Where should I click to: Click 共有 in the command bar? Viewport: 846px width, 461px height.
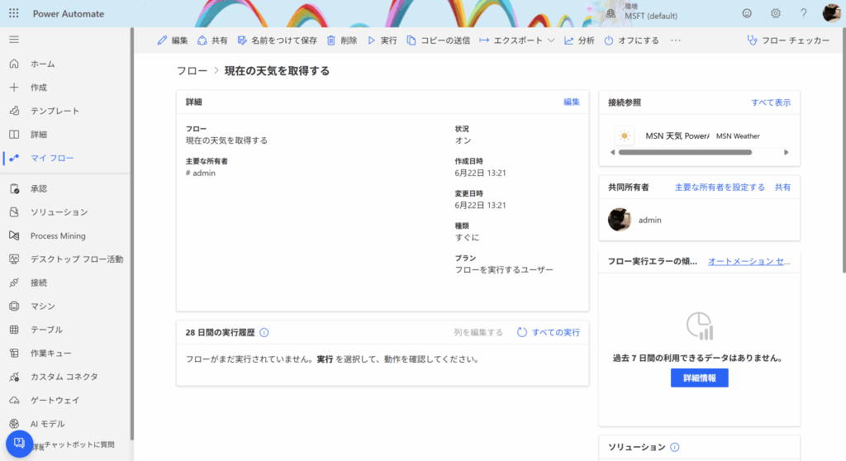212,40
